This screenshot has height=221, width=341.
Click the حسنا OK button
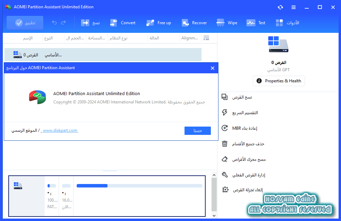pyautogui.click(x=197, y=131)
